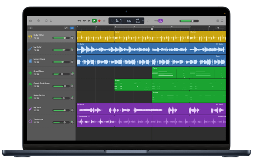Open the Loop Browser icon
Viewport: 253px width, 162px height.
click(222, 21)
